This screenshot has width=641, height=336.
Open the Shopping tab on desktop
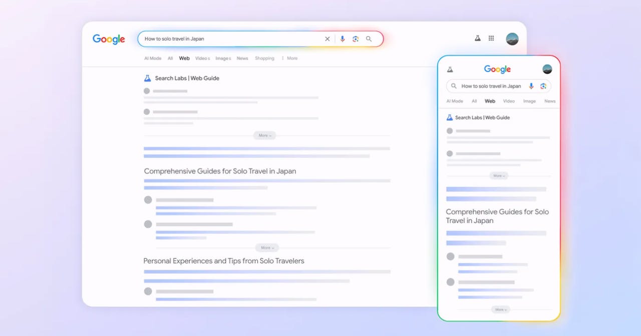click(x=264, y=59)
